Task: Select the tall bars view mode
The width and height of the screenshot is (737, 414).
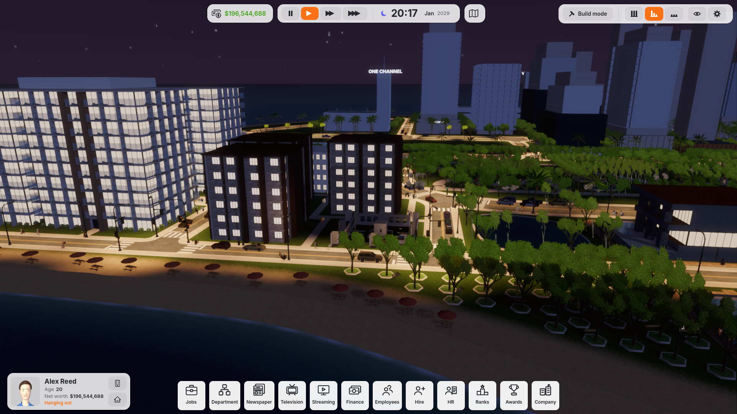Action: pos(634,14)
